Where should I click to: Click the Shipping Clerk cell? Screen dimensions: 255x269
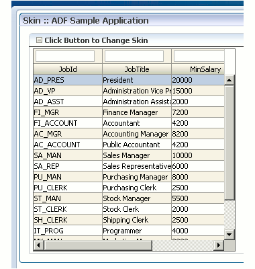(x=137, y=220)
